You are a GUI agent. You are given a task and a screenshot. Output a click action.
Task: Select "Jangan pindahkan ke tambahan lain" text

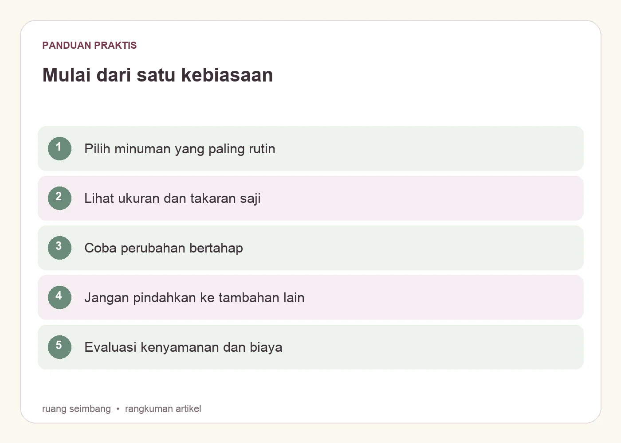[x=194, y=298]
